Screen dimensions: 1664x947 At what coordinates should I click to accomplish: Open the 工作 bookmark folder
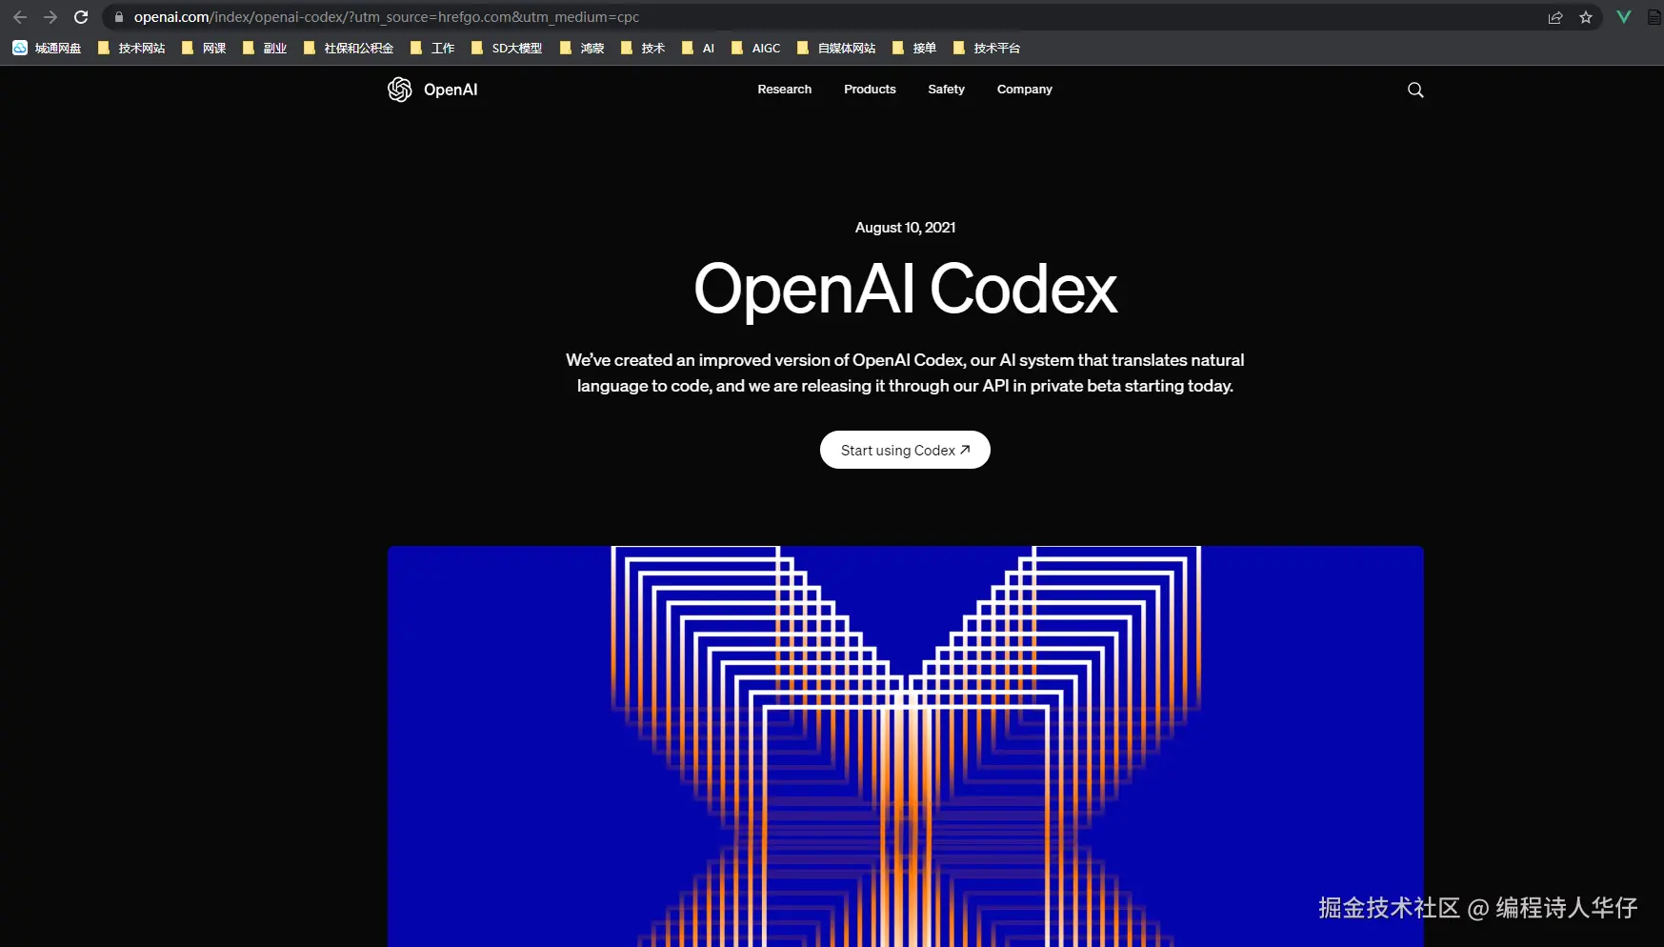(432, 48)
